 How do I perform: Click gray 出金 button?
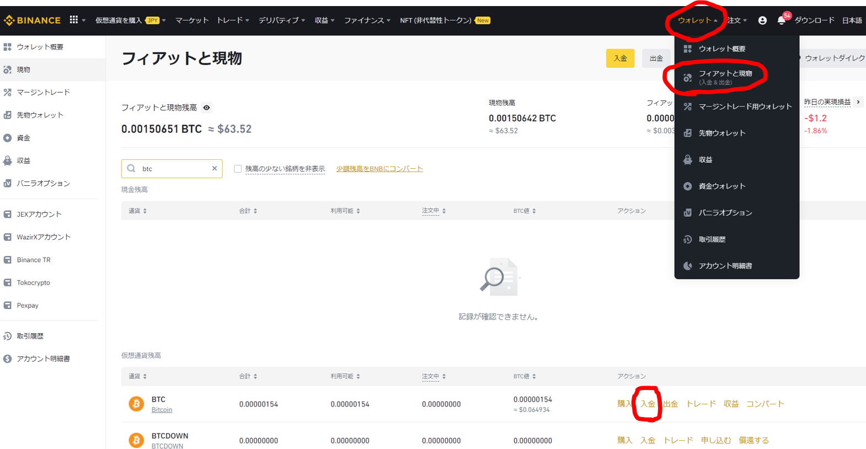point(656,58)
